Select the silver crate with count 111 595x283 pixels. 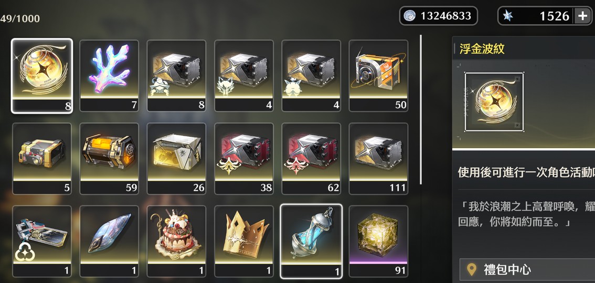[x=378, y=158]
